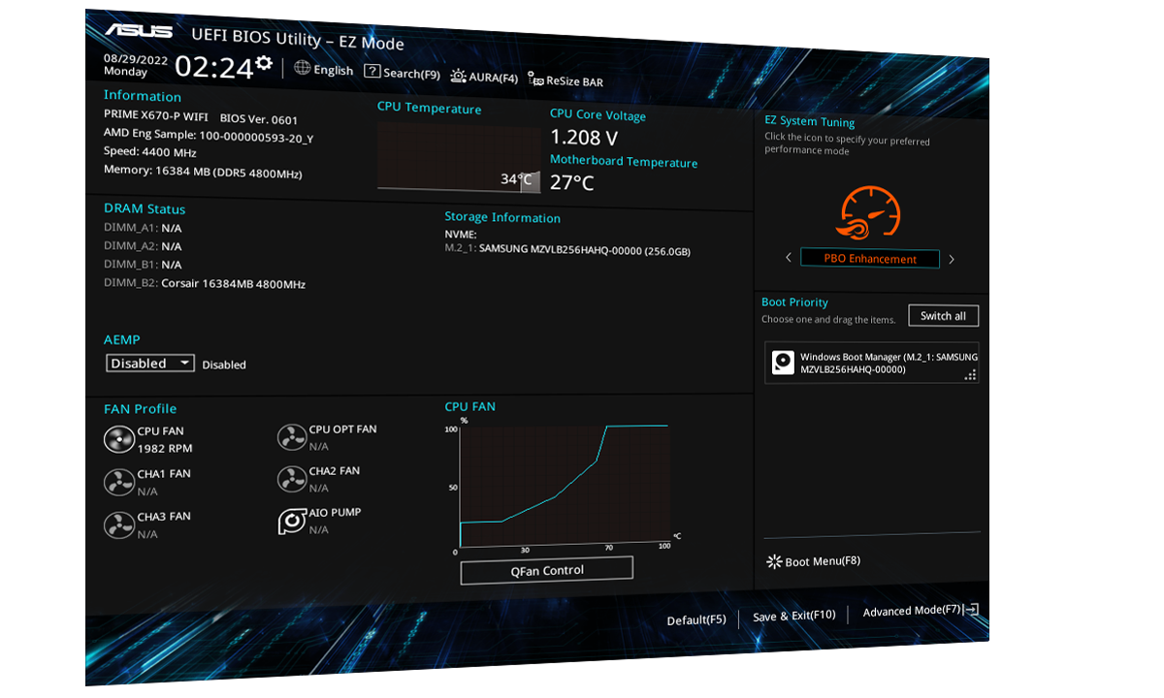Screen dimensions: 1164x698
Task: Click the settings gear next to clock
Action: 264,64
